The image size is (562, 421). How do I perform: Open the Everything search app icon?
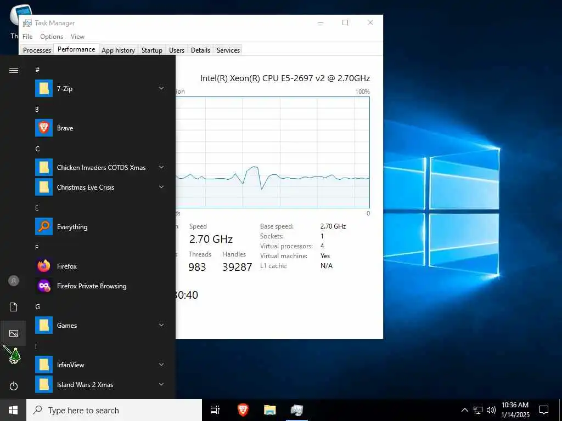44,226
